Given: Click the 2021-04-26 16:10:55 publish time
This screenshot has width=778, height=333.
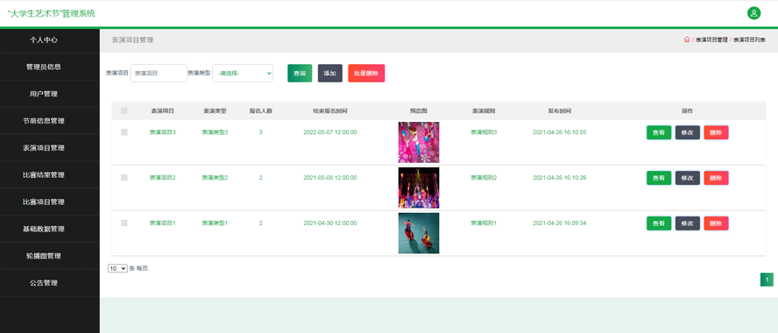Looking at the screenshot, I should tap(559, 132).
